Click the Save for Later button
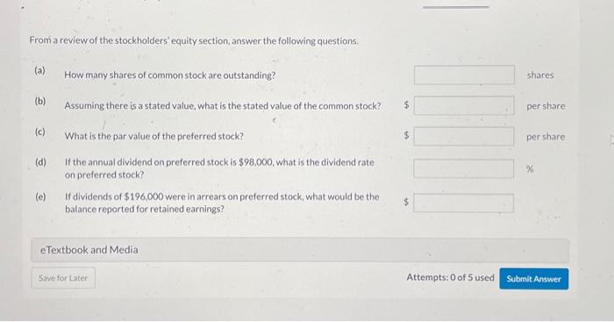 click(x=63, y=278)
